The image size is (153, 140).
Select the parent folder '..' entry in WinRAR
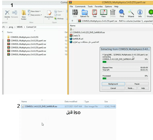pos(72,29)
